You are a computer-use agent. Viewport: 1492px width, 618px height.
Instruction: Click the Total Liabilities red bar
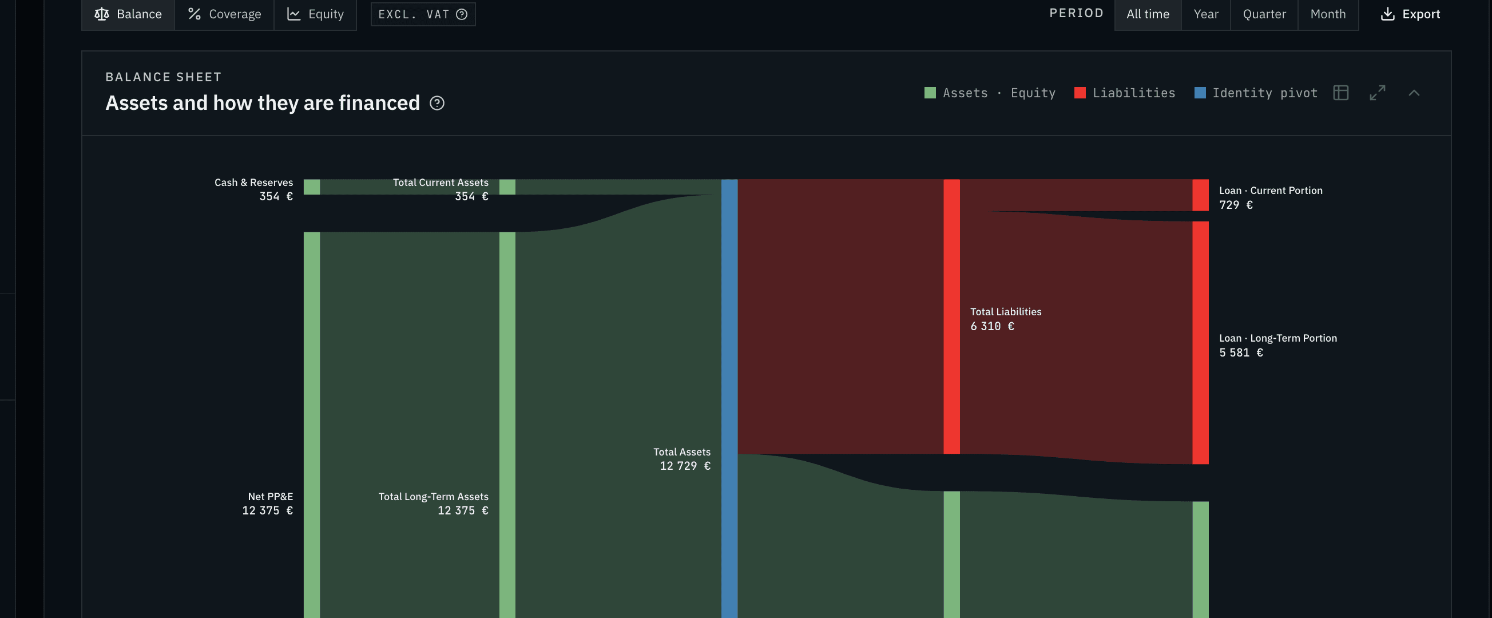(951, 316)
